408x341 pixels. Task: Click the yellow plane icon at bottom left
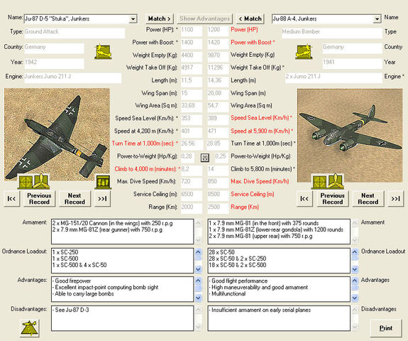(30, 328)
